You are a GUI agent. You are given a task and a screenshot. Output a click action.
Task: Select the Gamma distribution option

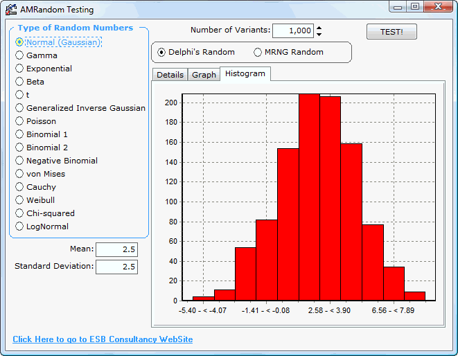[x=19, y=55]
